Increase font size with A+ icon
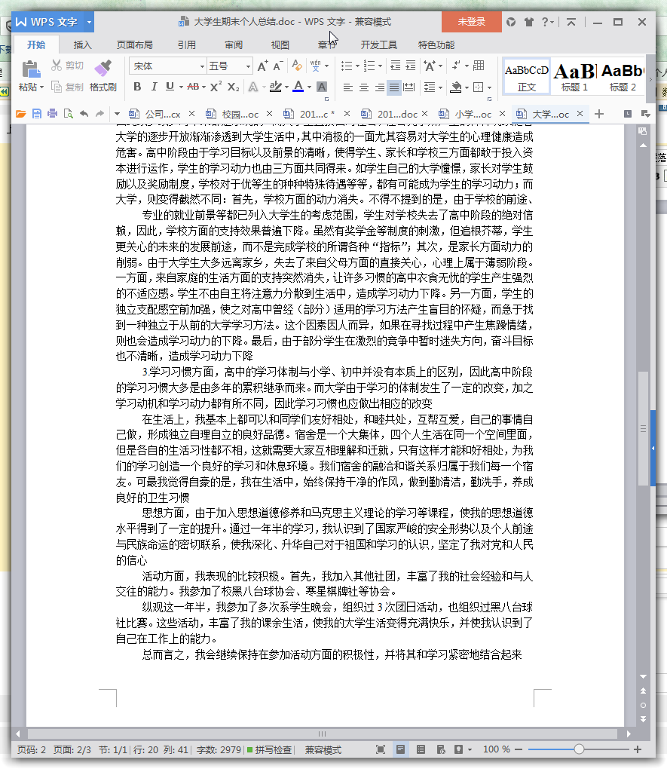 263,66
